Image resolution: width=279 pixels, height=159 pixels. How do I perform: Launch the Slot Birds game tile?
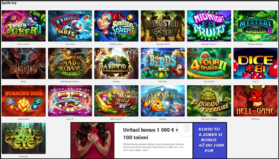coord(163,63)
